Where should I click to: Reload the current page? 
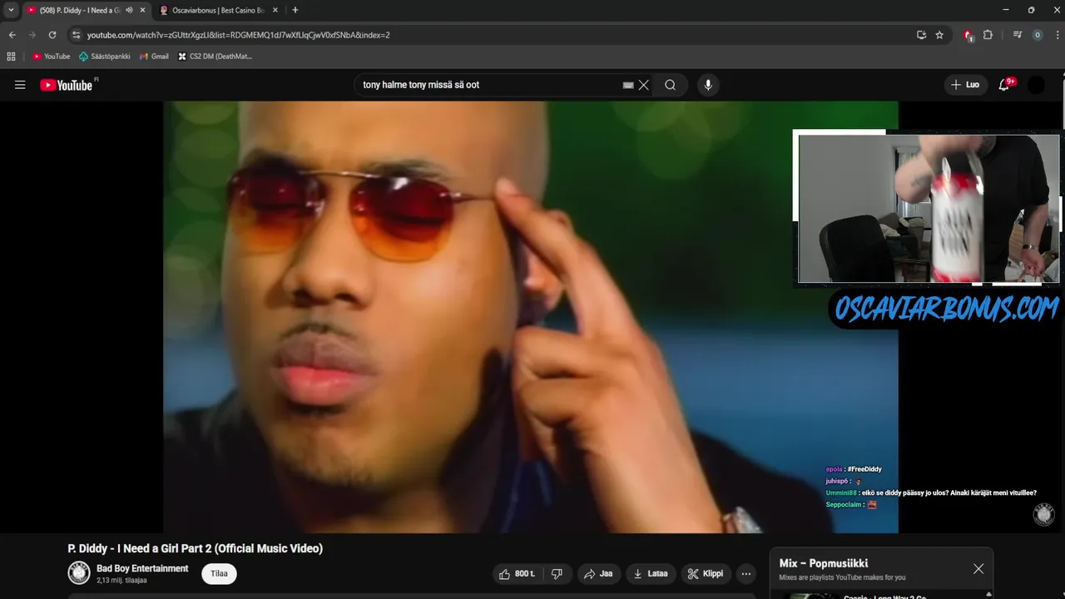click(52, 35)
